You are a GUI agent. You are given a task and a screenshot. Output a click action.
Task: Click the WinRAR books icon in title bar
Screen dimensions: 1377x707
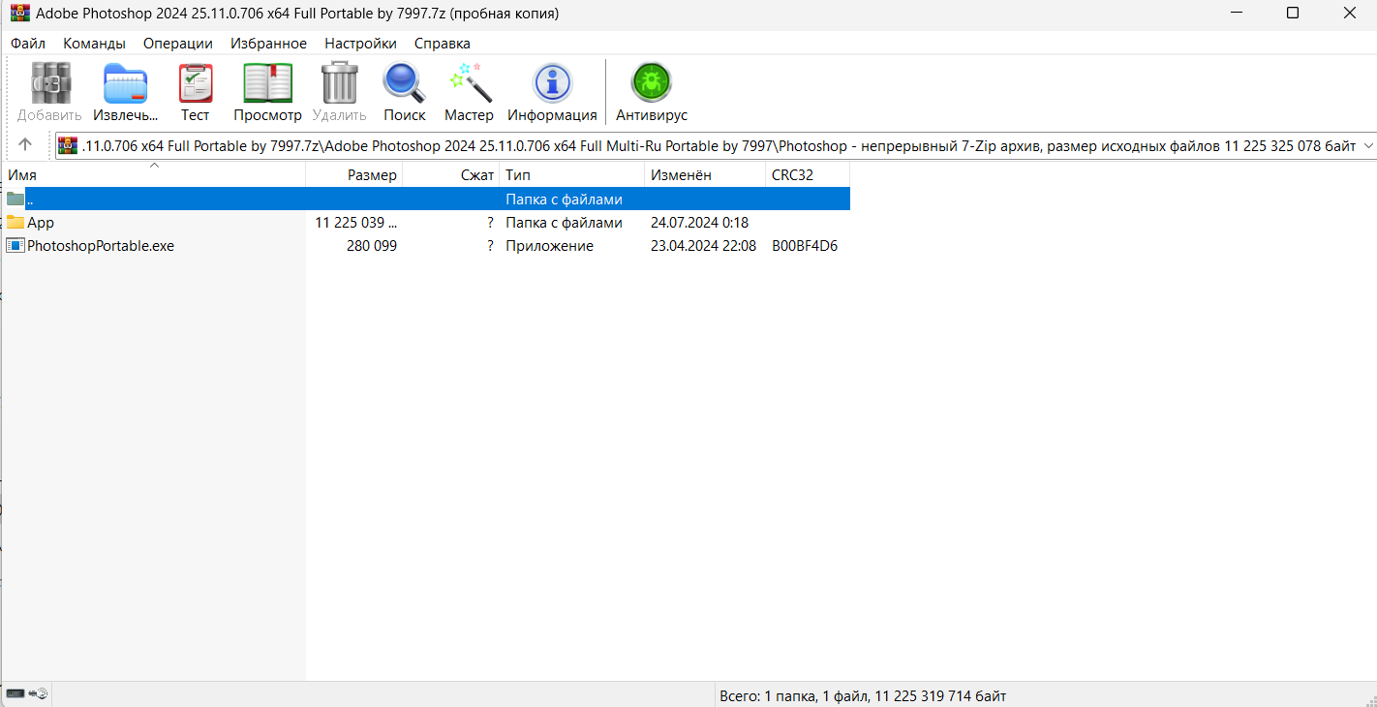point(19,14)
